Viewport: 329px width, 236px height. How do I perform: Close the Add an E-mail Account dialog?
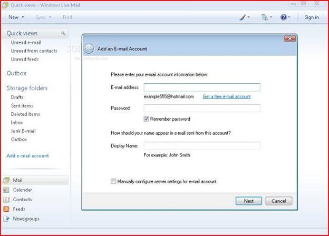[290, 39]
